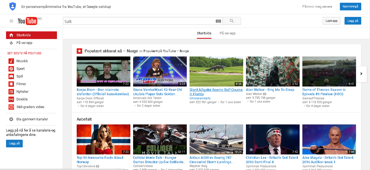Select Startside in the sidebar

tap(31, 35)
